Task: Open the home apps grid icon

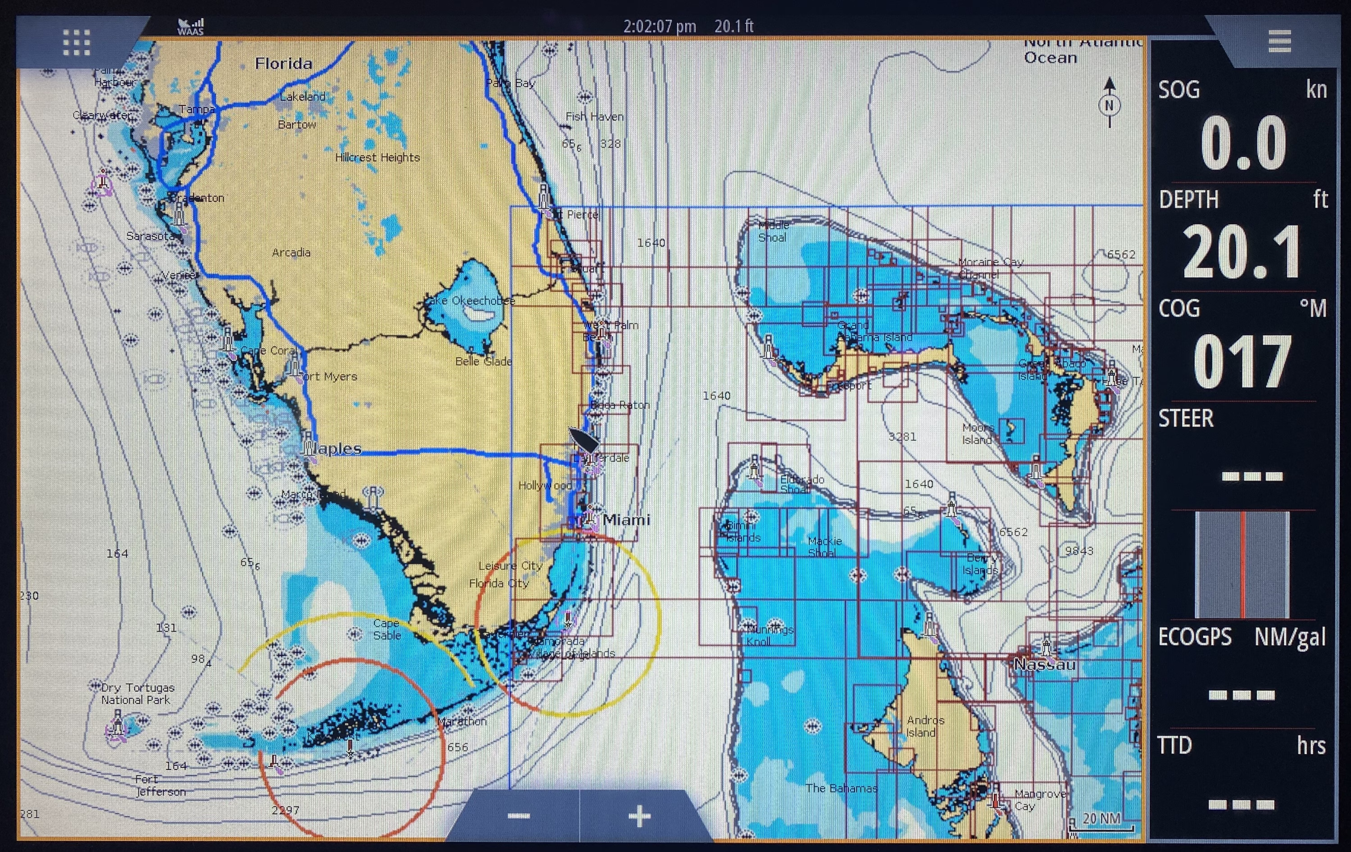Action: pyautogui.click(x=76, y=43)
